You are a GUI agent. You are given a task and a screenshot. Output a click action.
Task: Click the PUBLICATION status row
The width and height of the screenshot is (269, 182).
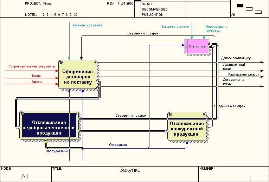click(x=182, y=14)
